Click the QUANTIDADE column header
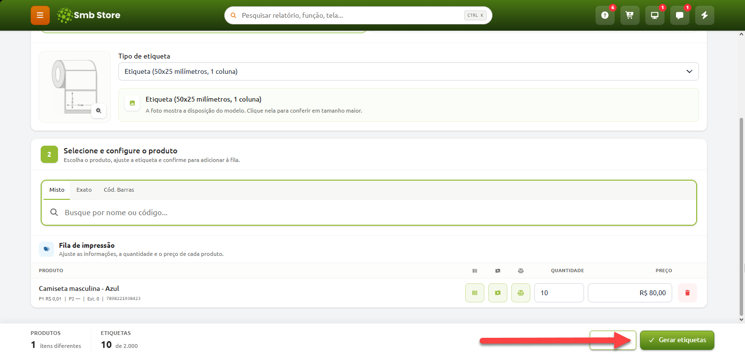The height and width of the screenshot is (357, 745). (x=567, y=271)
